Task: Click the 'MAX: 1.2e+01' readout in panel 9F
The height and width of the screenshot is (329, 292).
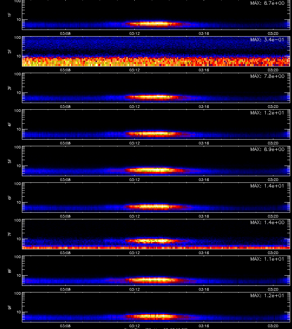Action: [x=267, y=295]
